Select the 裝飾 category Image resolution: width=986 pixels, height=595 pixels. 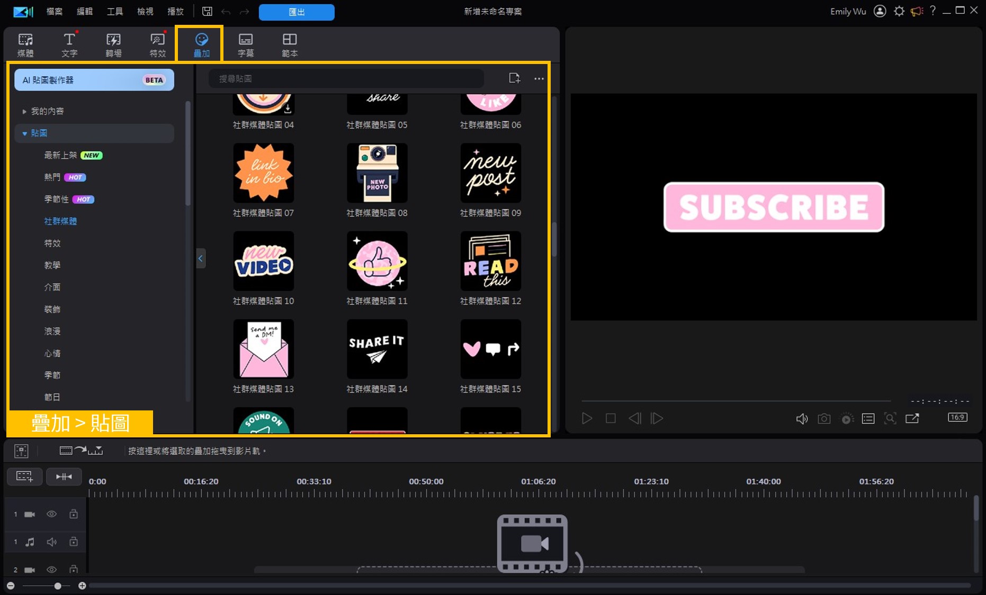[52, 309]
